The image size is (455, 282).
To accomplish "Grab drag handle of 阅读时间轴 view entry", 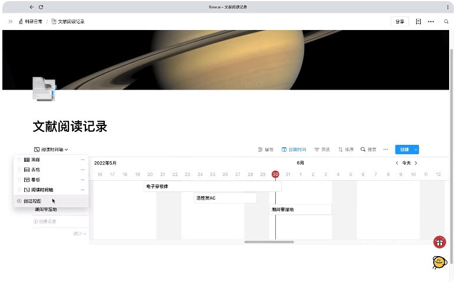I will (x=19, y=190).
